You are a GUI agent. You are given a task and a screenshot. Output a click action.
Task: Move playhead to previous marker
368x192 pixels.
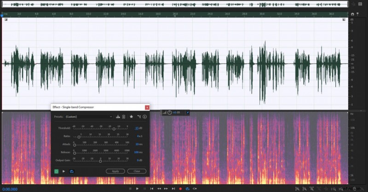(152, 188)
